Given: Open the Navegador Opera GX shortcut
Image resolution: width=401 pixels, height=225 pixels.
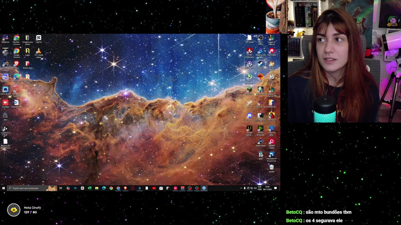Looking at the screenshot, I should [x=16, y=92].
